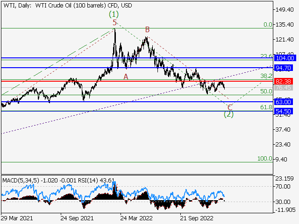Click the wave label (1) at the top

[114, 14]
